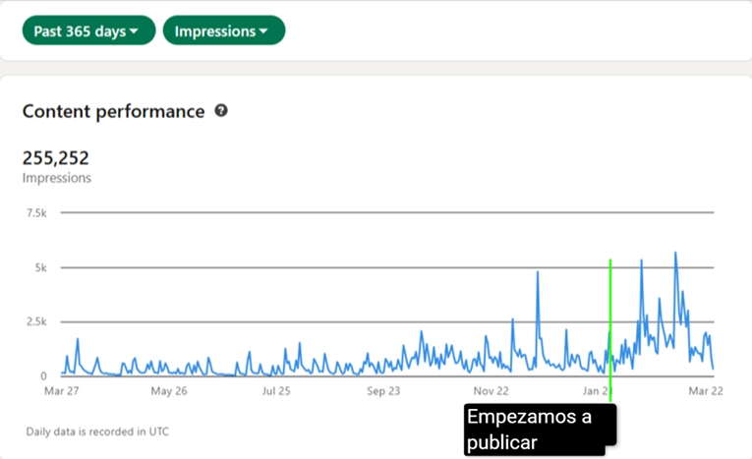Click the 5k gridline label

[x=40, y=267]
